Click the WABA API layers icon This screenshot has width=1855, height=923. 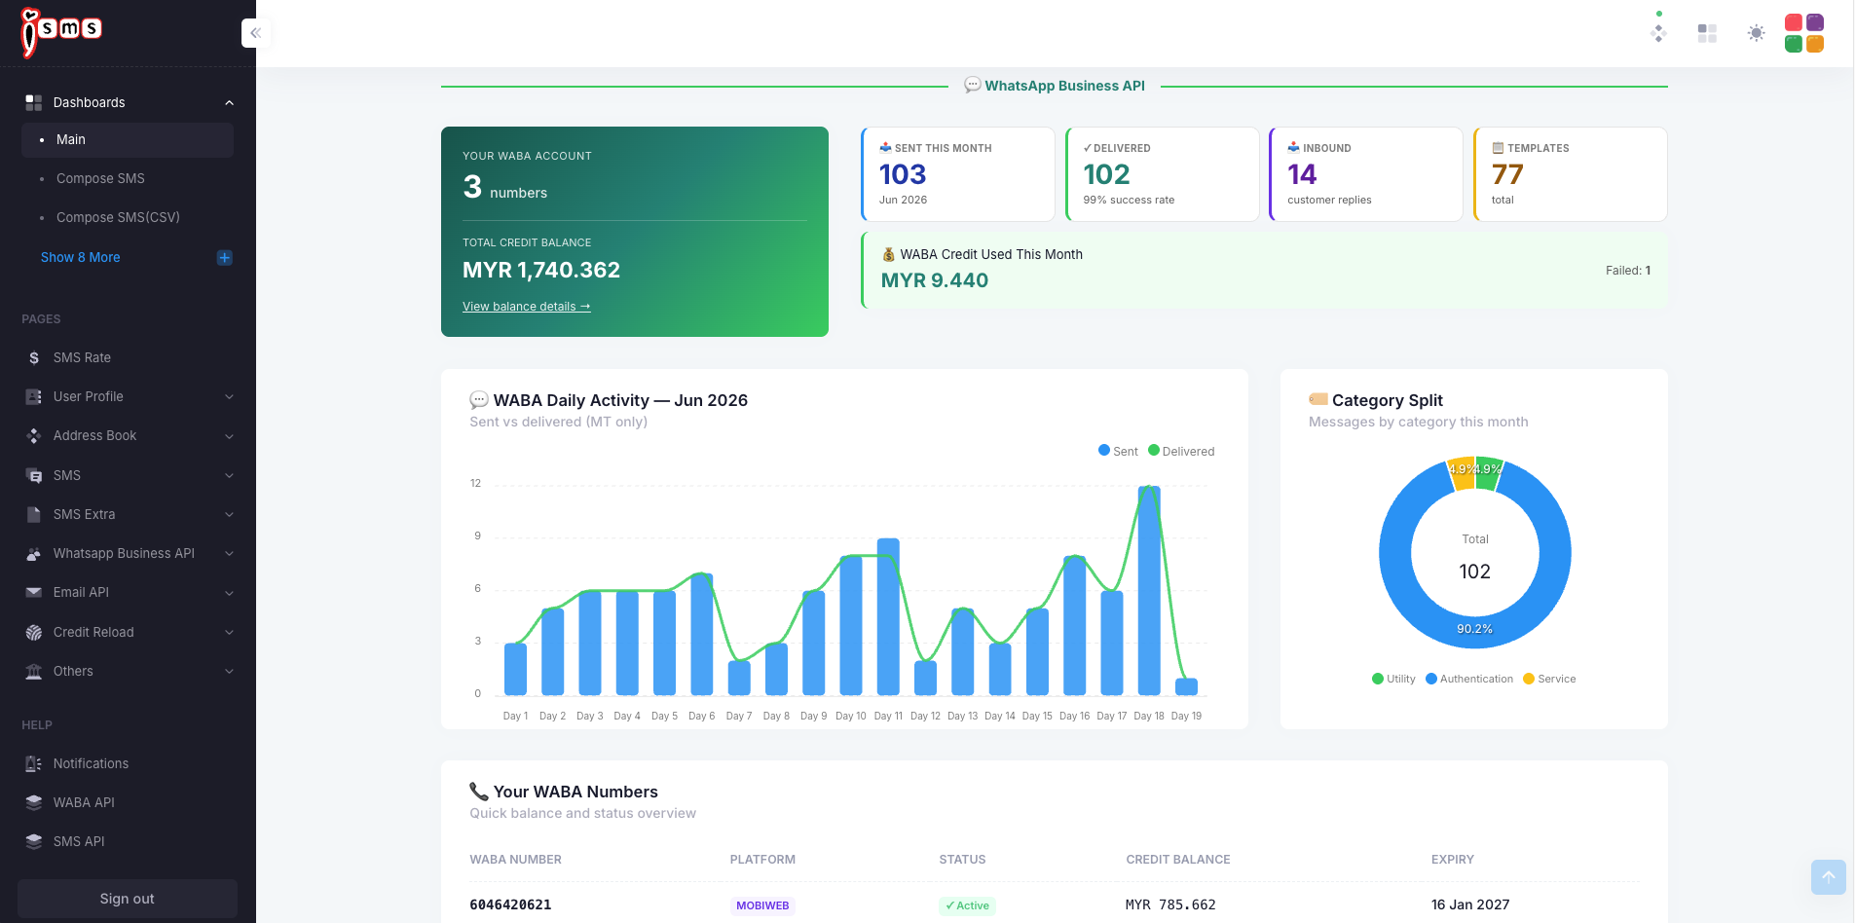click(34, 803)
